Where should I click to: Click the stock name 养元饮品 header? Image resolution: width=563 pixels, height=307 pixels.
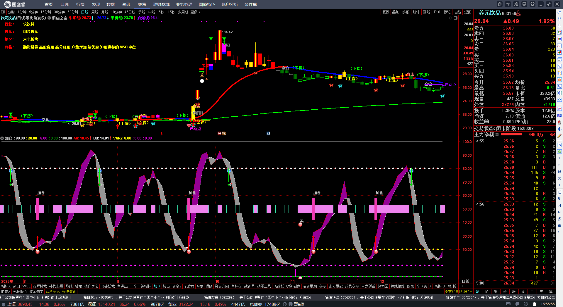click(x=490, y=13)
